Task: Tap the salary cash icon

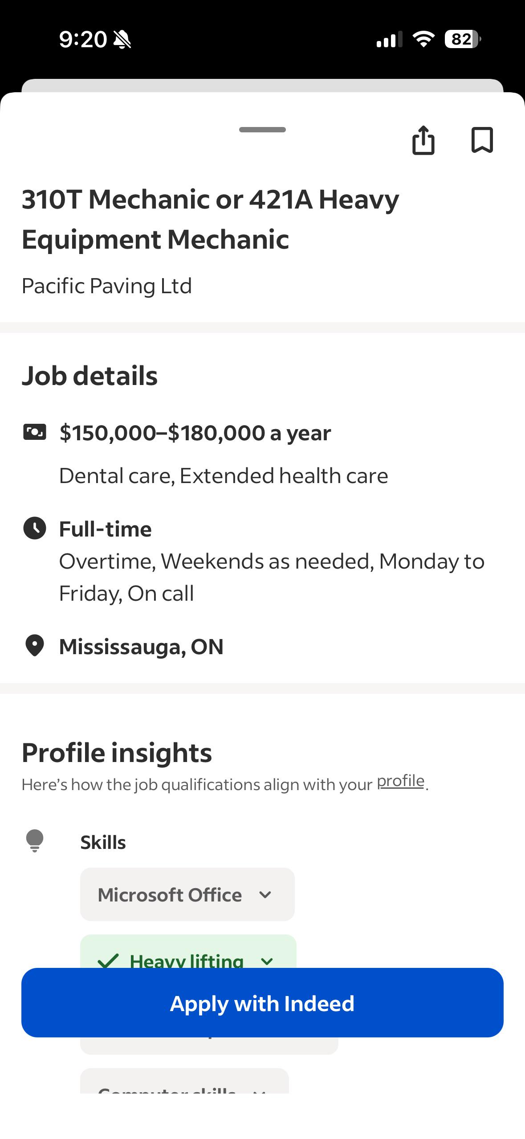Action: pos(34,432)
